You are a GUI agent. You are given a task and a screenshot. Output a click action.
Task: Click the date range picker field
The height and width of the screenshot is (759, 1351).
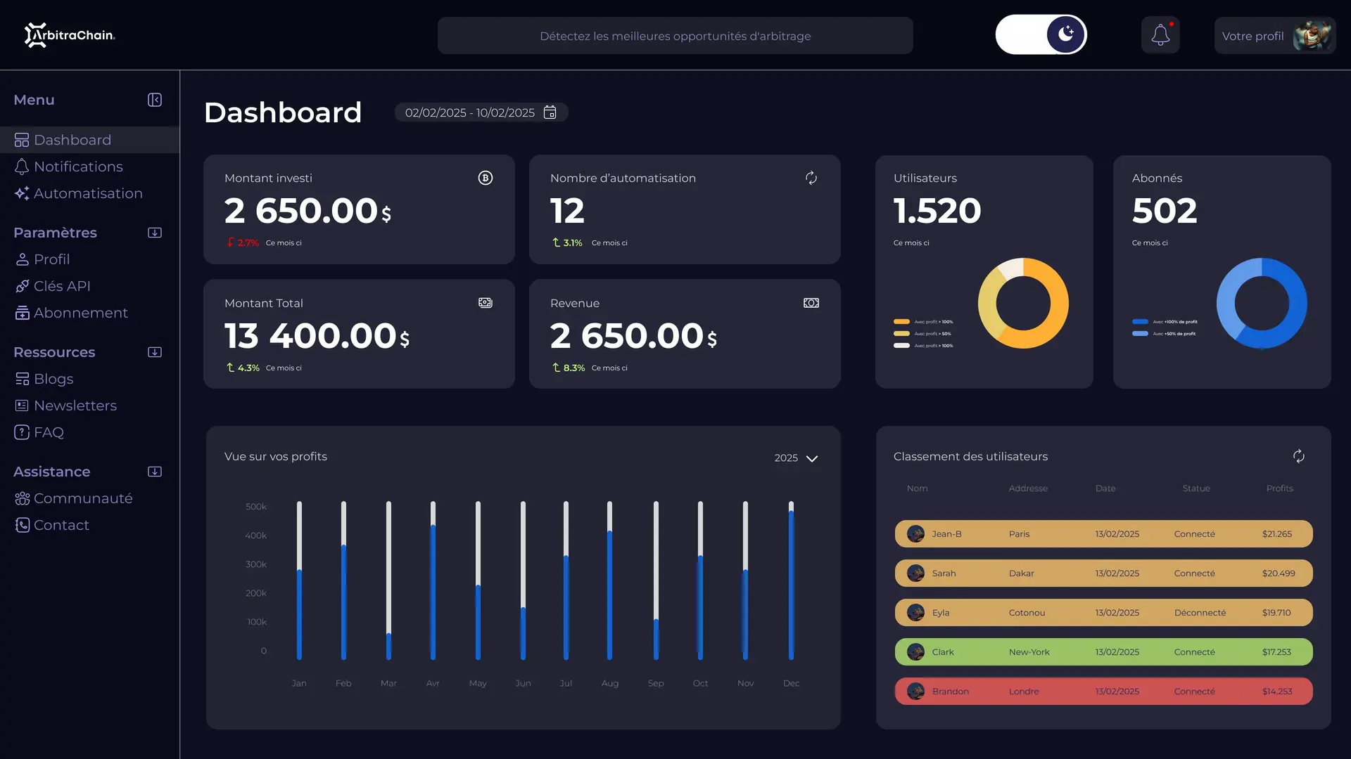481,112
